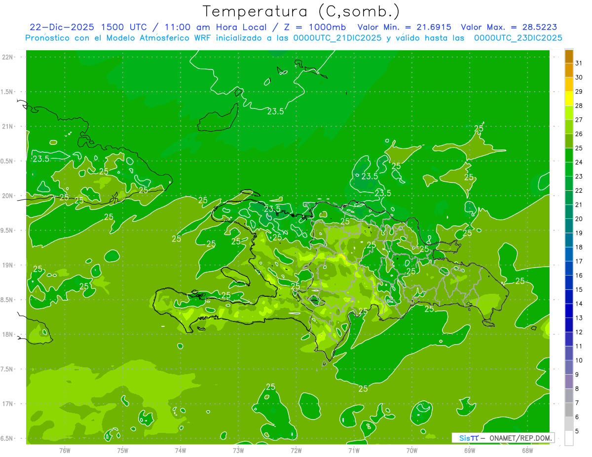
Task: Click "Valor Max. = 28.5223" value
Action: tap(509, 27)
